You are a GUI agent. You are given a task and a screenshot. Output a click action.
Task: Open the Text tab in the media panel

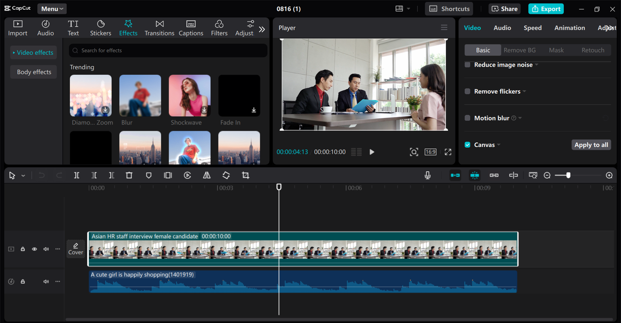[x=73, y=28]
